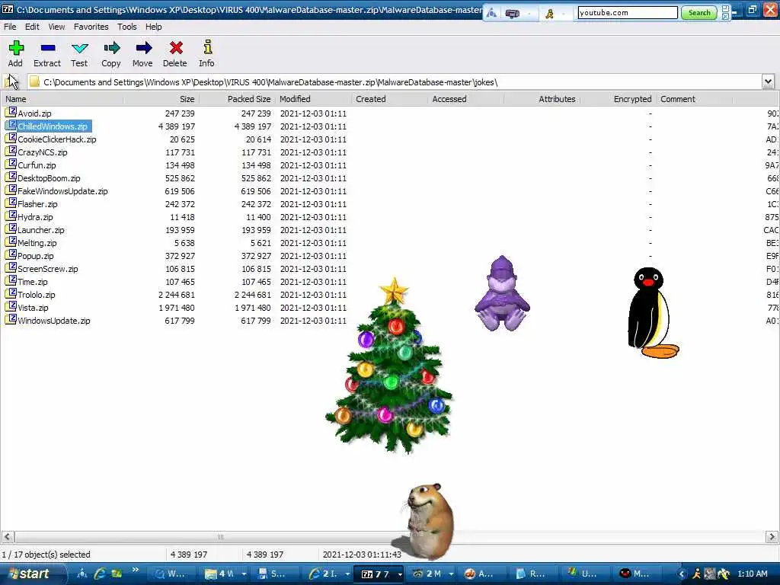This screenshot has height=585, width=780.
Task: Click the Pingu penguin character
Action: click(x=652, y=312)
